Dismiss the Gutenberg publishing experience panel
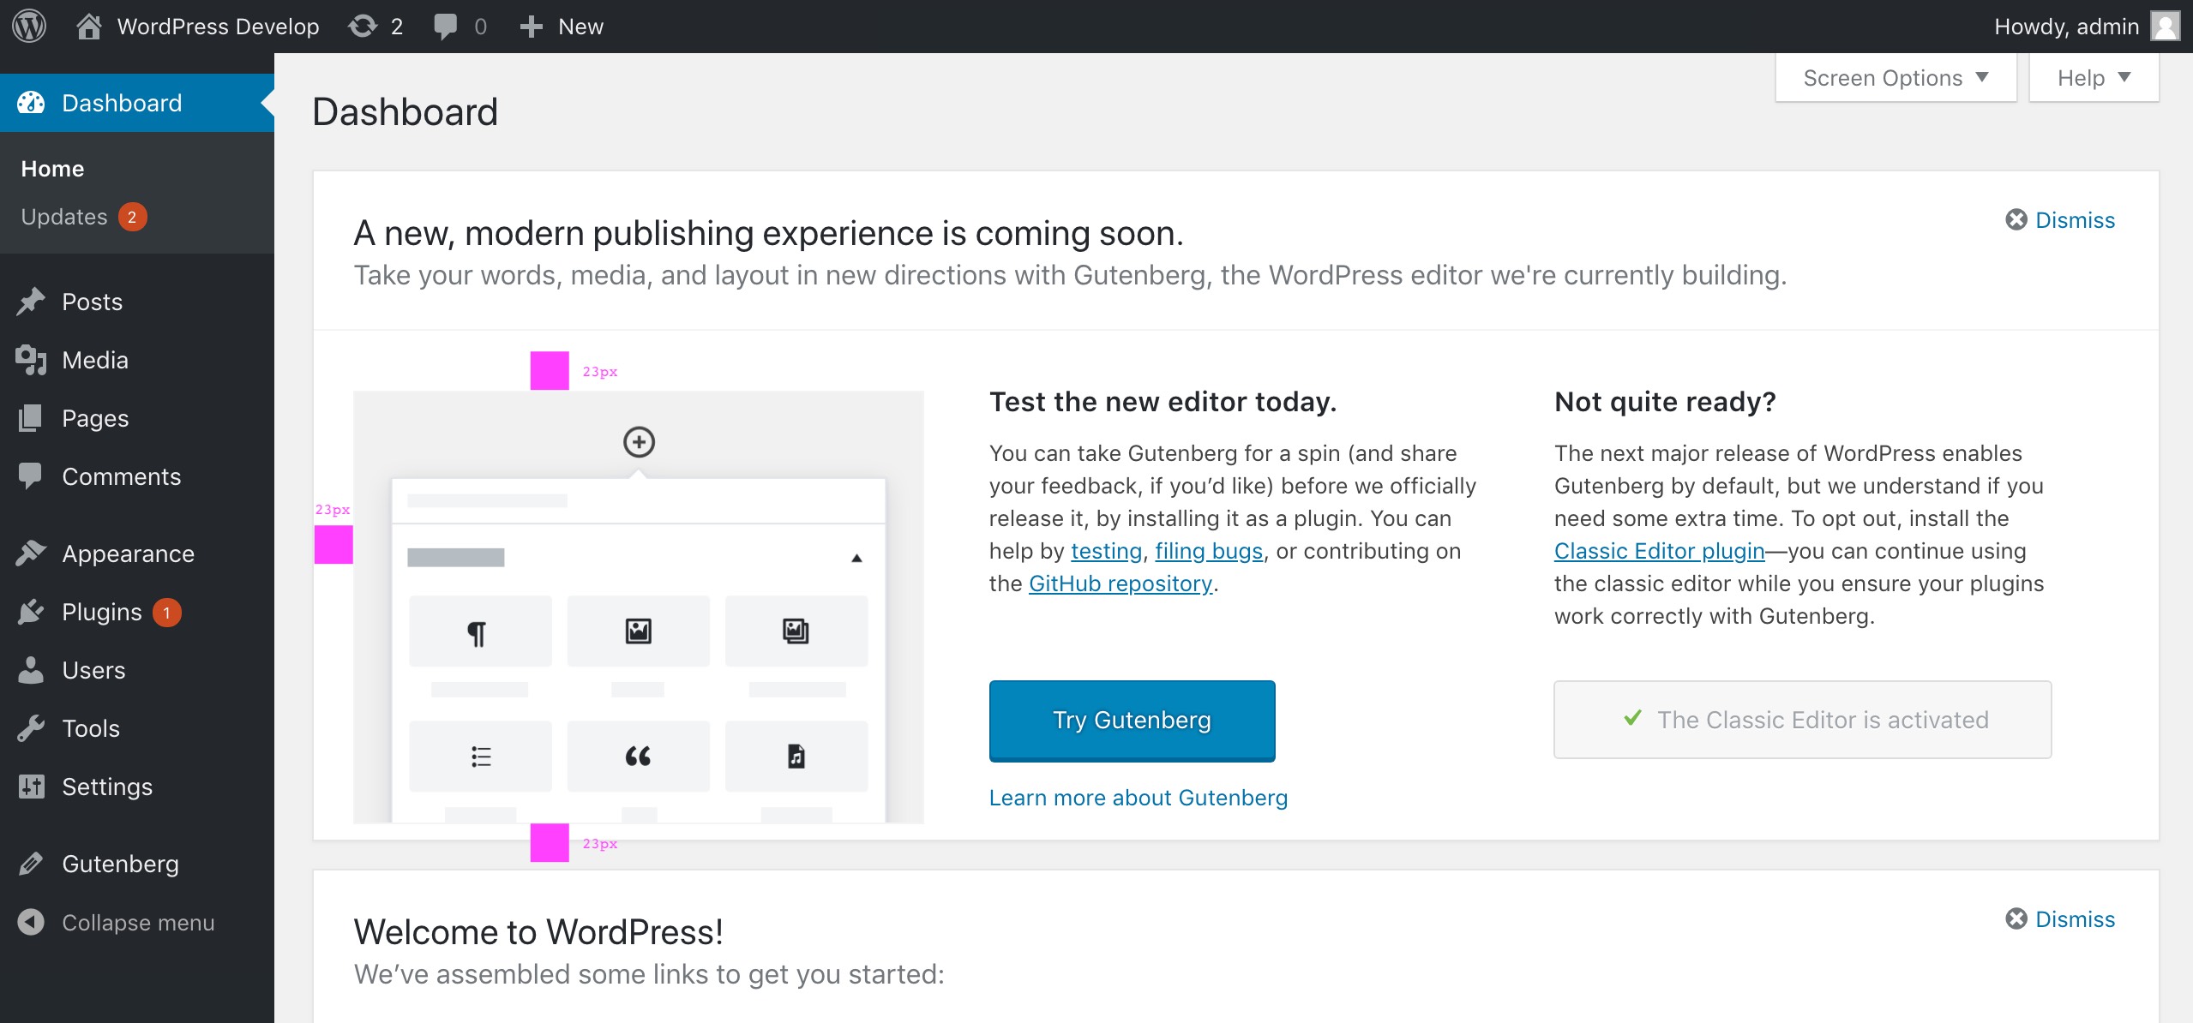The width and height of the screenshot is (2193, 1023). pos(2060,220)
